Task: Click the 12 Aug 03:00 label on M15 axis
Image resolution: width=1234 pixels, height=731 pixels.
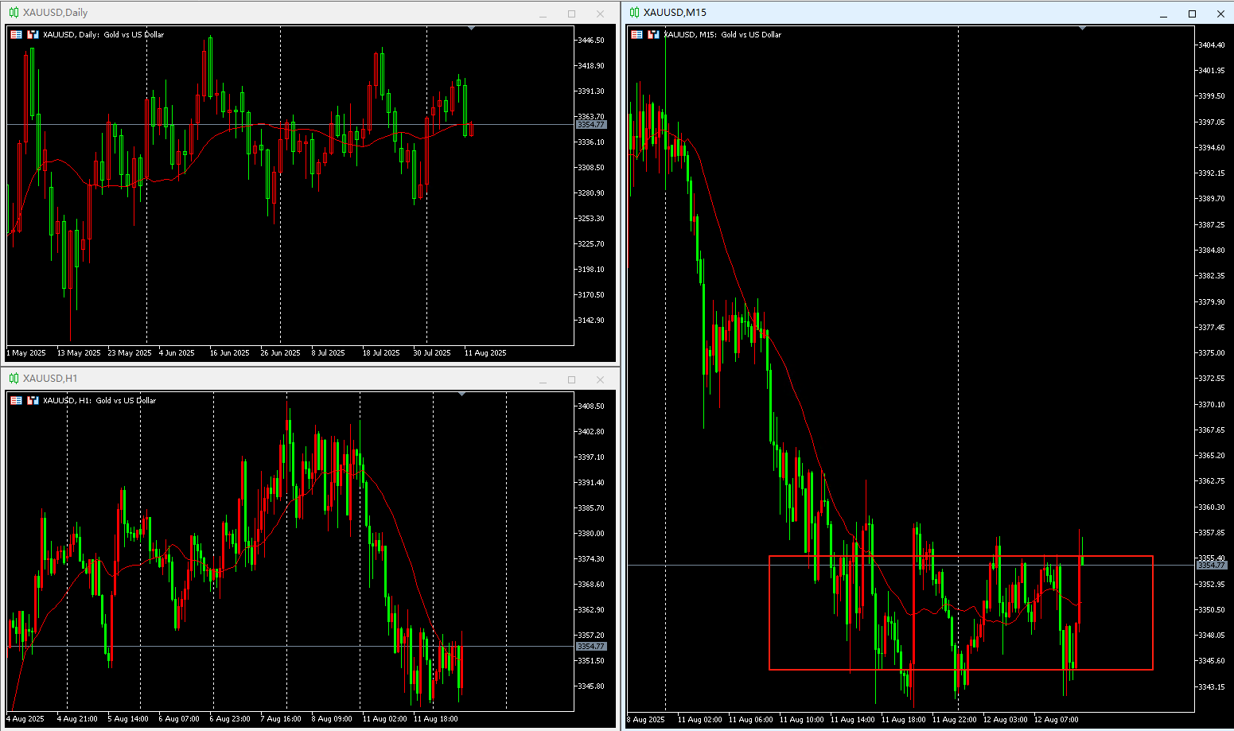Action: [1005, 719]
